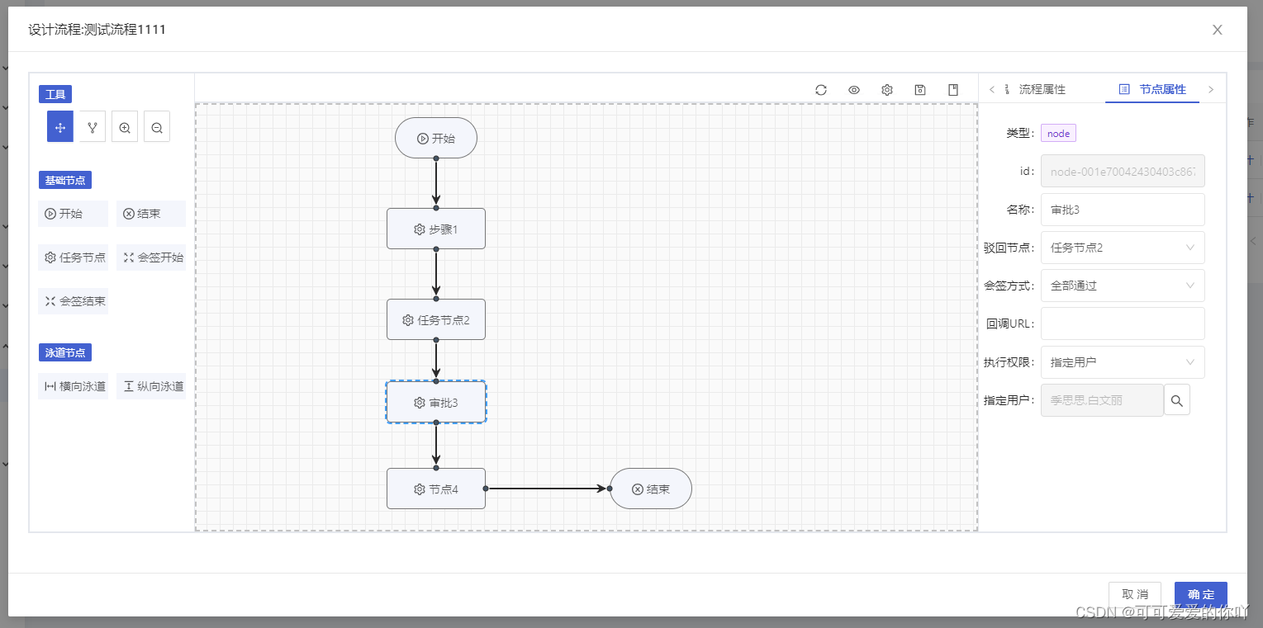The width and height of the screenshot is (1263, 628).
Task: Click the tabs left arrow
Action: coord(992,89)
